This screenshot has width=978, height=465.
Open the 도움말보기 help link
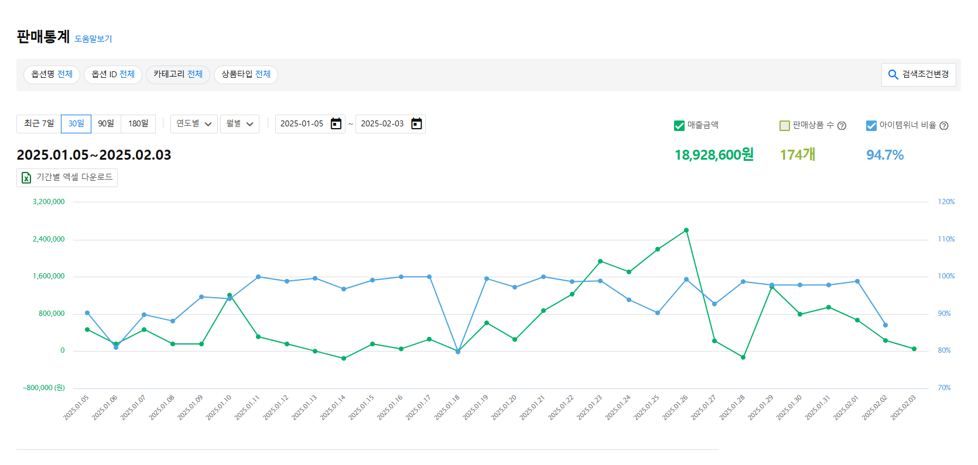tap(93, 39)
